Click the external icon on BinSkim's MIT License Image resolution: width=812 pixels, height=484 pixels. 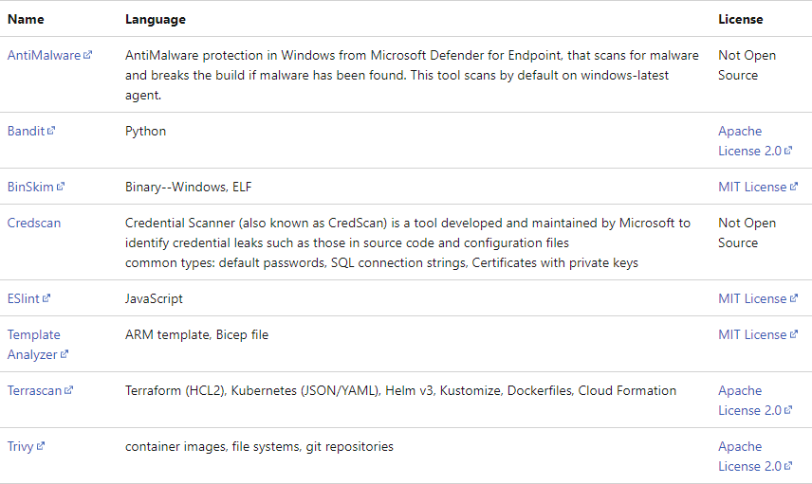point(793,187)
